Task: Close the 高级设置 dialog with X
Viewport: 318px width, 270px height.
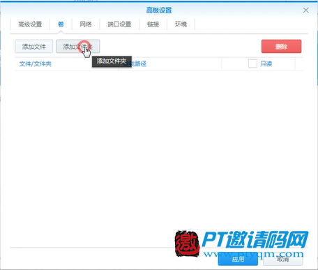Action: click(306, 10)
